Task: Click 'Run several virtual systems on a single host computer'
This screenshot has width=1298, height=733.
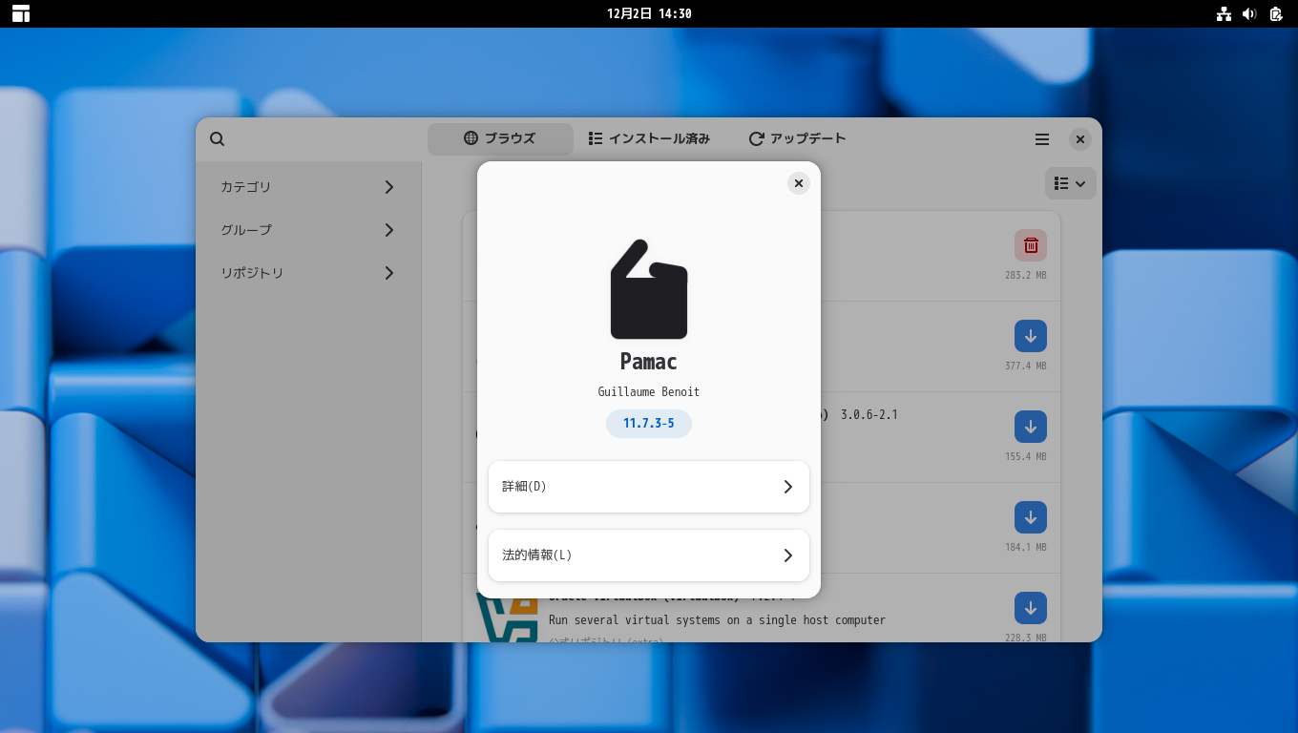Action: [717, 620]
